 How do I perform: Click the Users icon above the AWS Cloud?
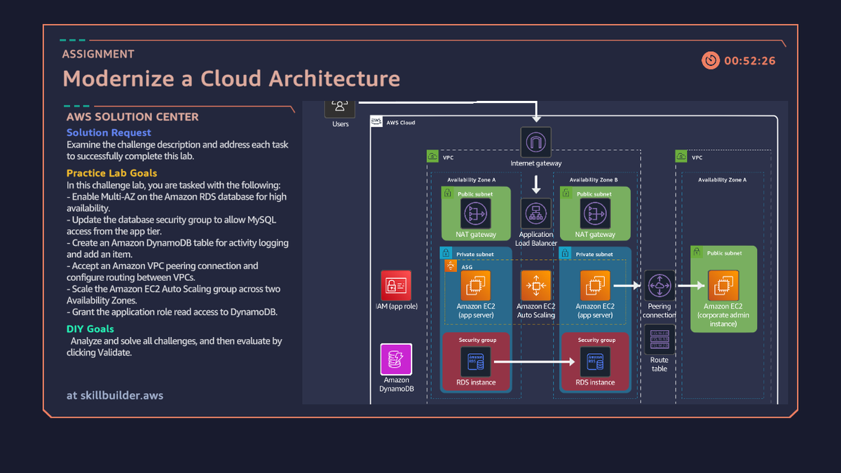340,108
